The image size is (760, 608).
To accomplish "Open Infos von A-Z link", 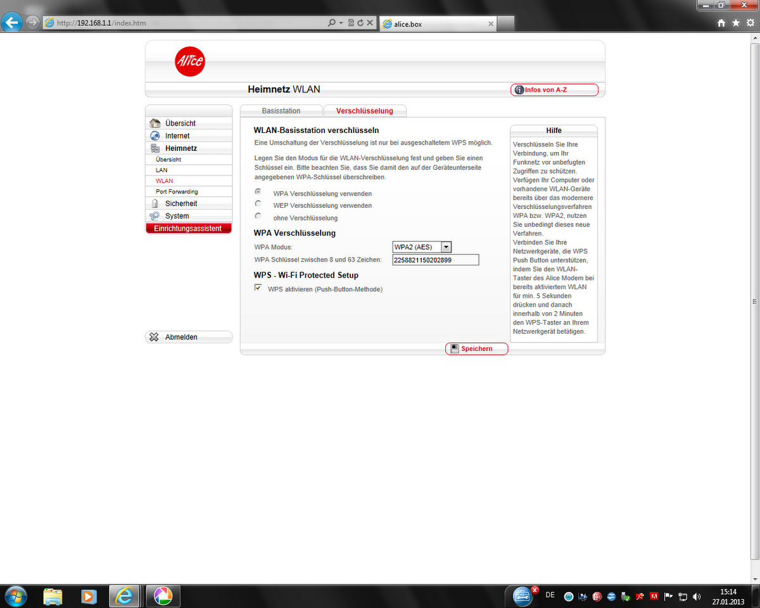I will (x=554, y=90).
